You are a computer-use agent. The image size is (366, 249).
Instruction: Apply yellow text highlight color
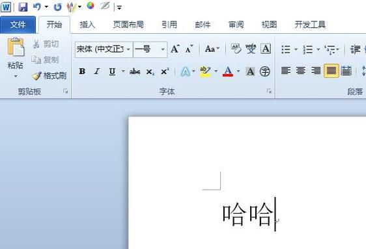click(x=205, y=72)
